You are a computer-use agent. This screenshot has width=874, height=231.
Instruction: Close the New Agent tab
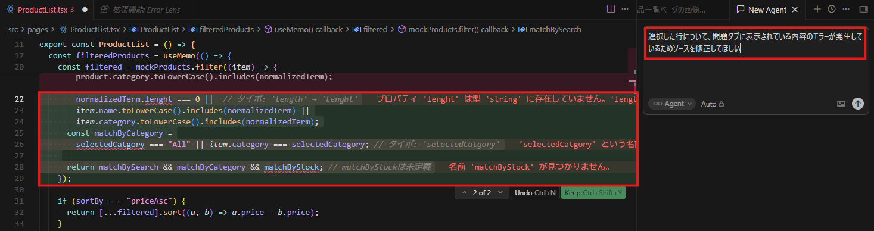795,10
